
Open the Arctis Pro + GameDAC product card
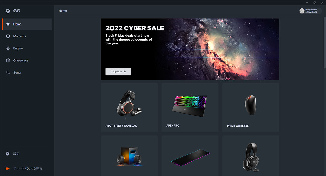pyautogui.click(x=129, y=108)
